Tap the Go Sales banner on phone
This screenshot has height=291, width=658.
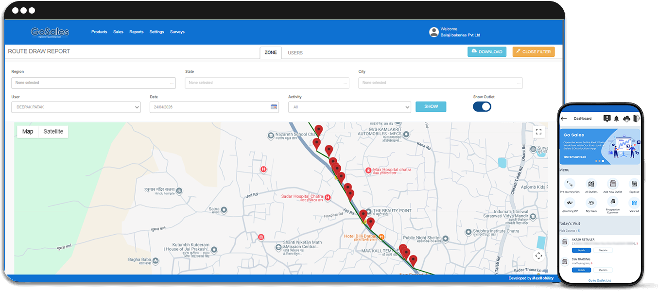pyautogui.click(x=600, y=147)
